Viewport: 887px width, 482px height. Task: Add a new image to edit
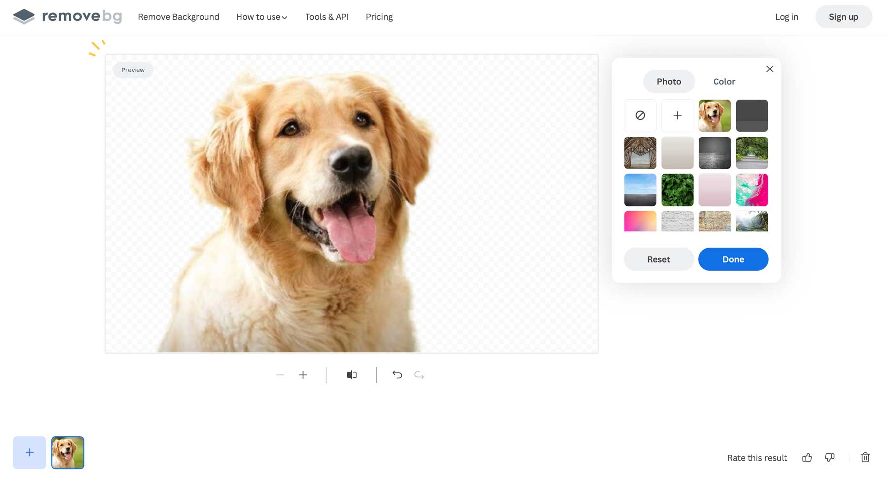click(x=29, y=452)
